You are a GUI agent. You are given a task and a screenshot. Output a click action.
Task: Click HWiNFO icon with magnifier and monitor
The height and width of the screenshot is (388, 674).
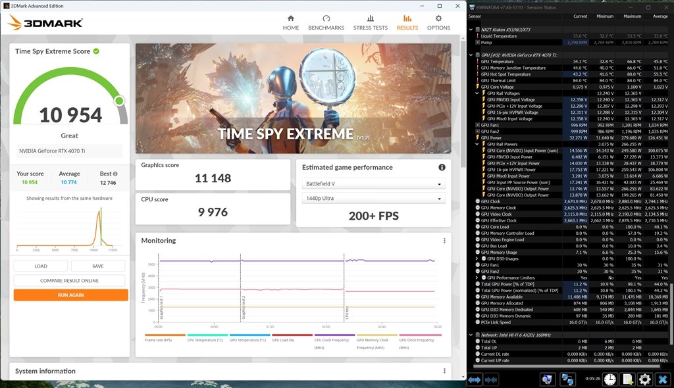point(547,379)
